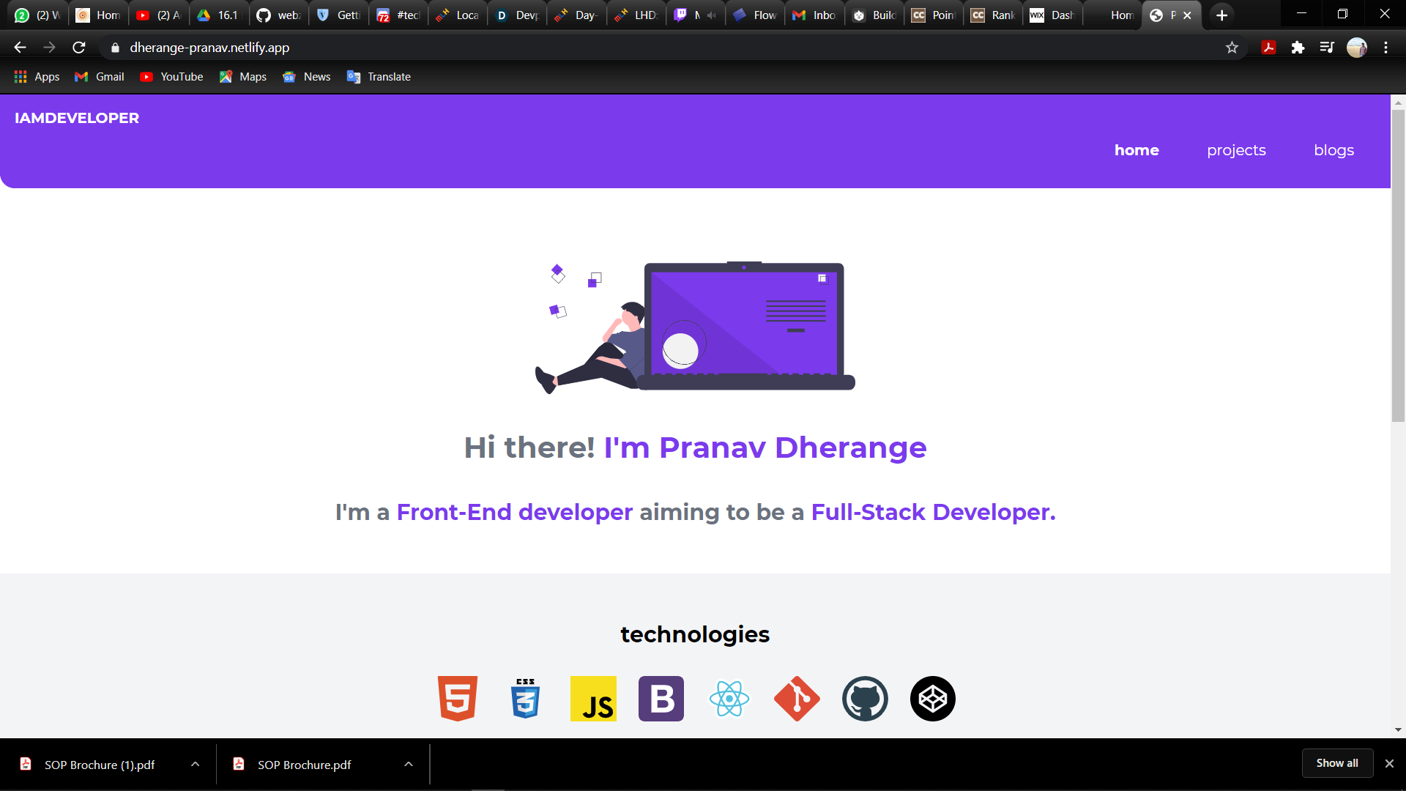This screenshot has height=791, width=1406.
Task: Select the CSS3 technology icon
Action: click(525, 699)
